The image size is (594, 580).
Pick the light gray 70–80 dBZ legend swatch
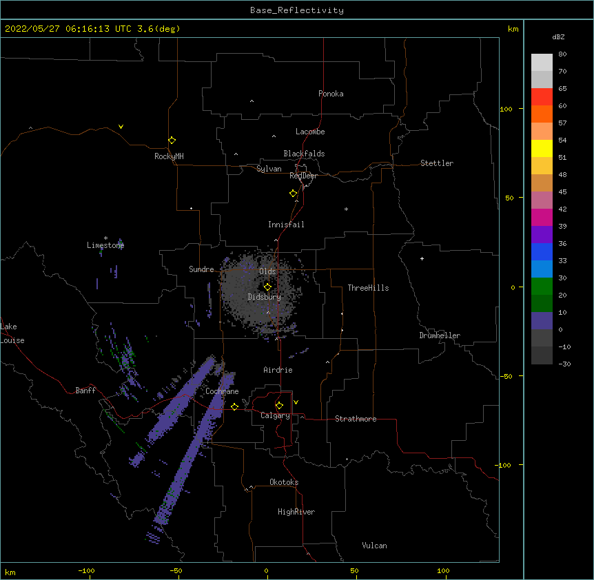click(x=542, y=62)
